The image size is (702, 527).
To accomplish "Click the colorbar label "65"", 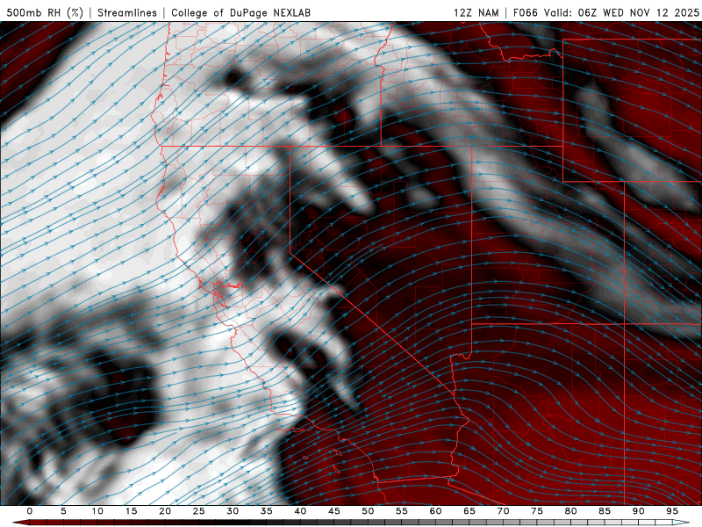I will (469, 511).
